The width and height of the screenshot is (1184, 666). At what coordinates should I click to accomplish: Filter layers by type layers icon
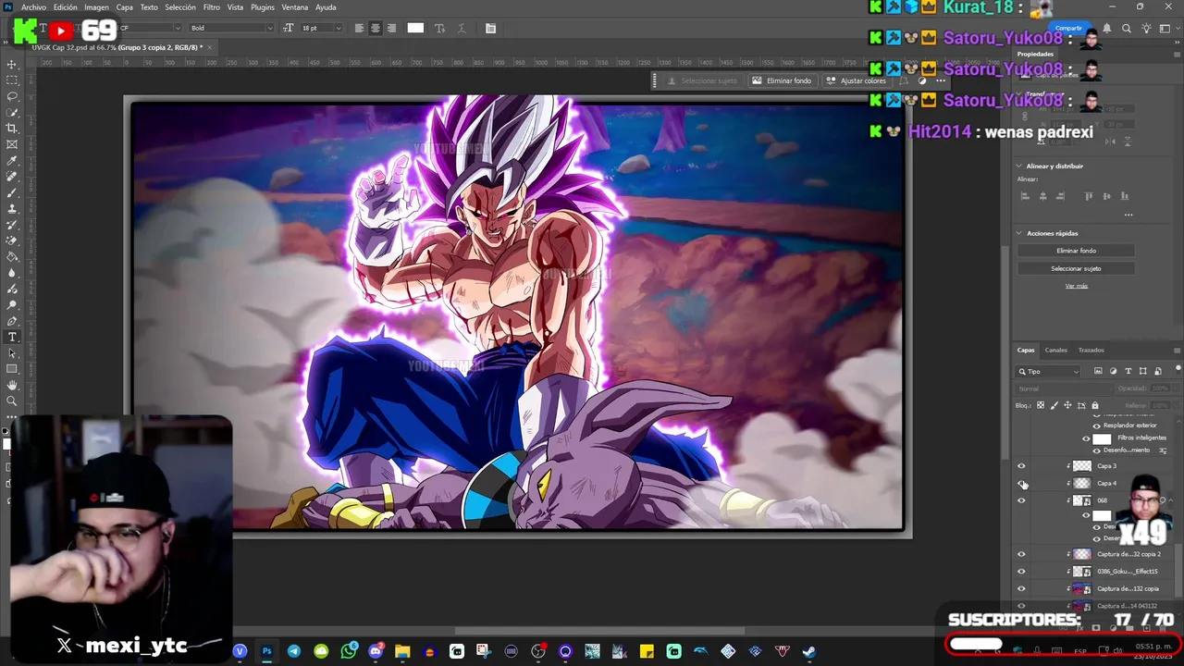(x=1128, y=371)
